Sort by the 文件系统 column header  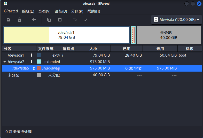click(x=49, y=49)
